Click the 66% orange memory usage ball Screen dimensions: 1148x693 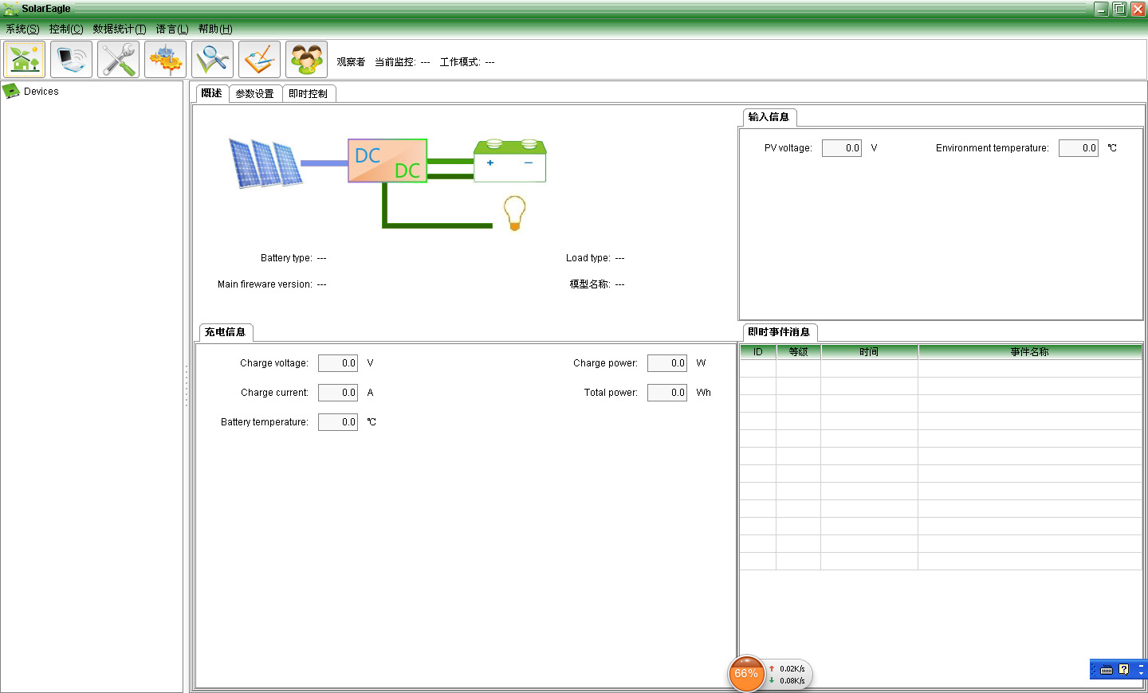click(746, 674)
